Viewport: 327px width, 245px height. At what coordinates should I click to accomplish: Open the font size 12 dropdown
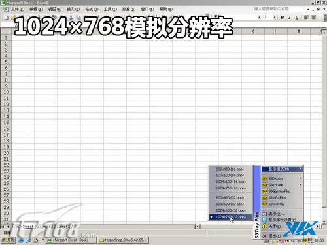point(275,17)
